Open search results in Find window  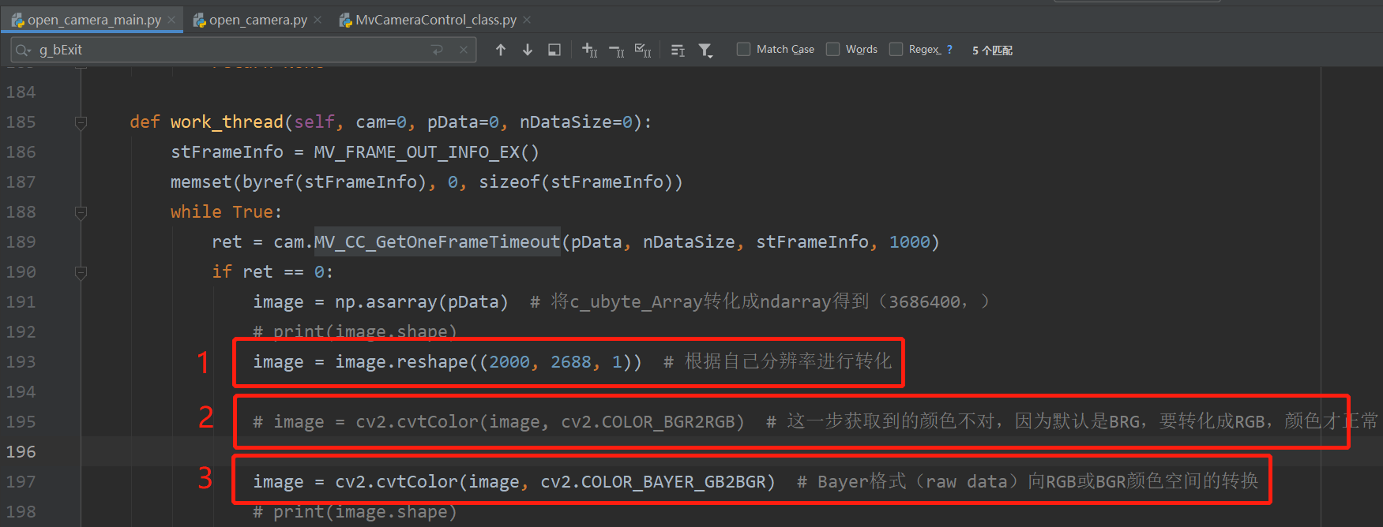[678, 50]
